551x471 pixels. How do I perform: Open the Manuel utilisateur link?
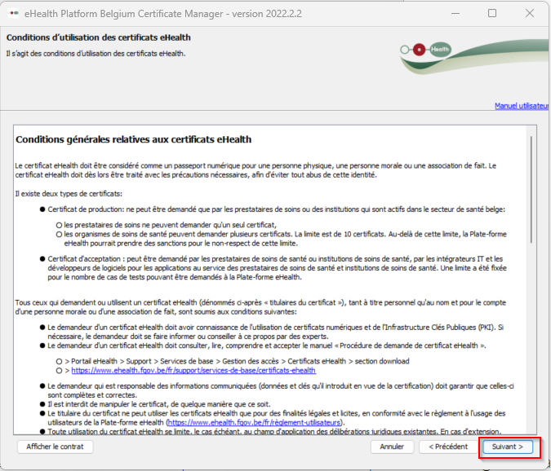coord(522,106)
